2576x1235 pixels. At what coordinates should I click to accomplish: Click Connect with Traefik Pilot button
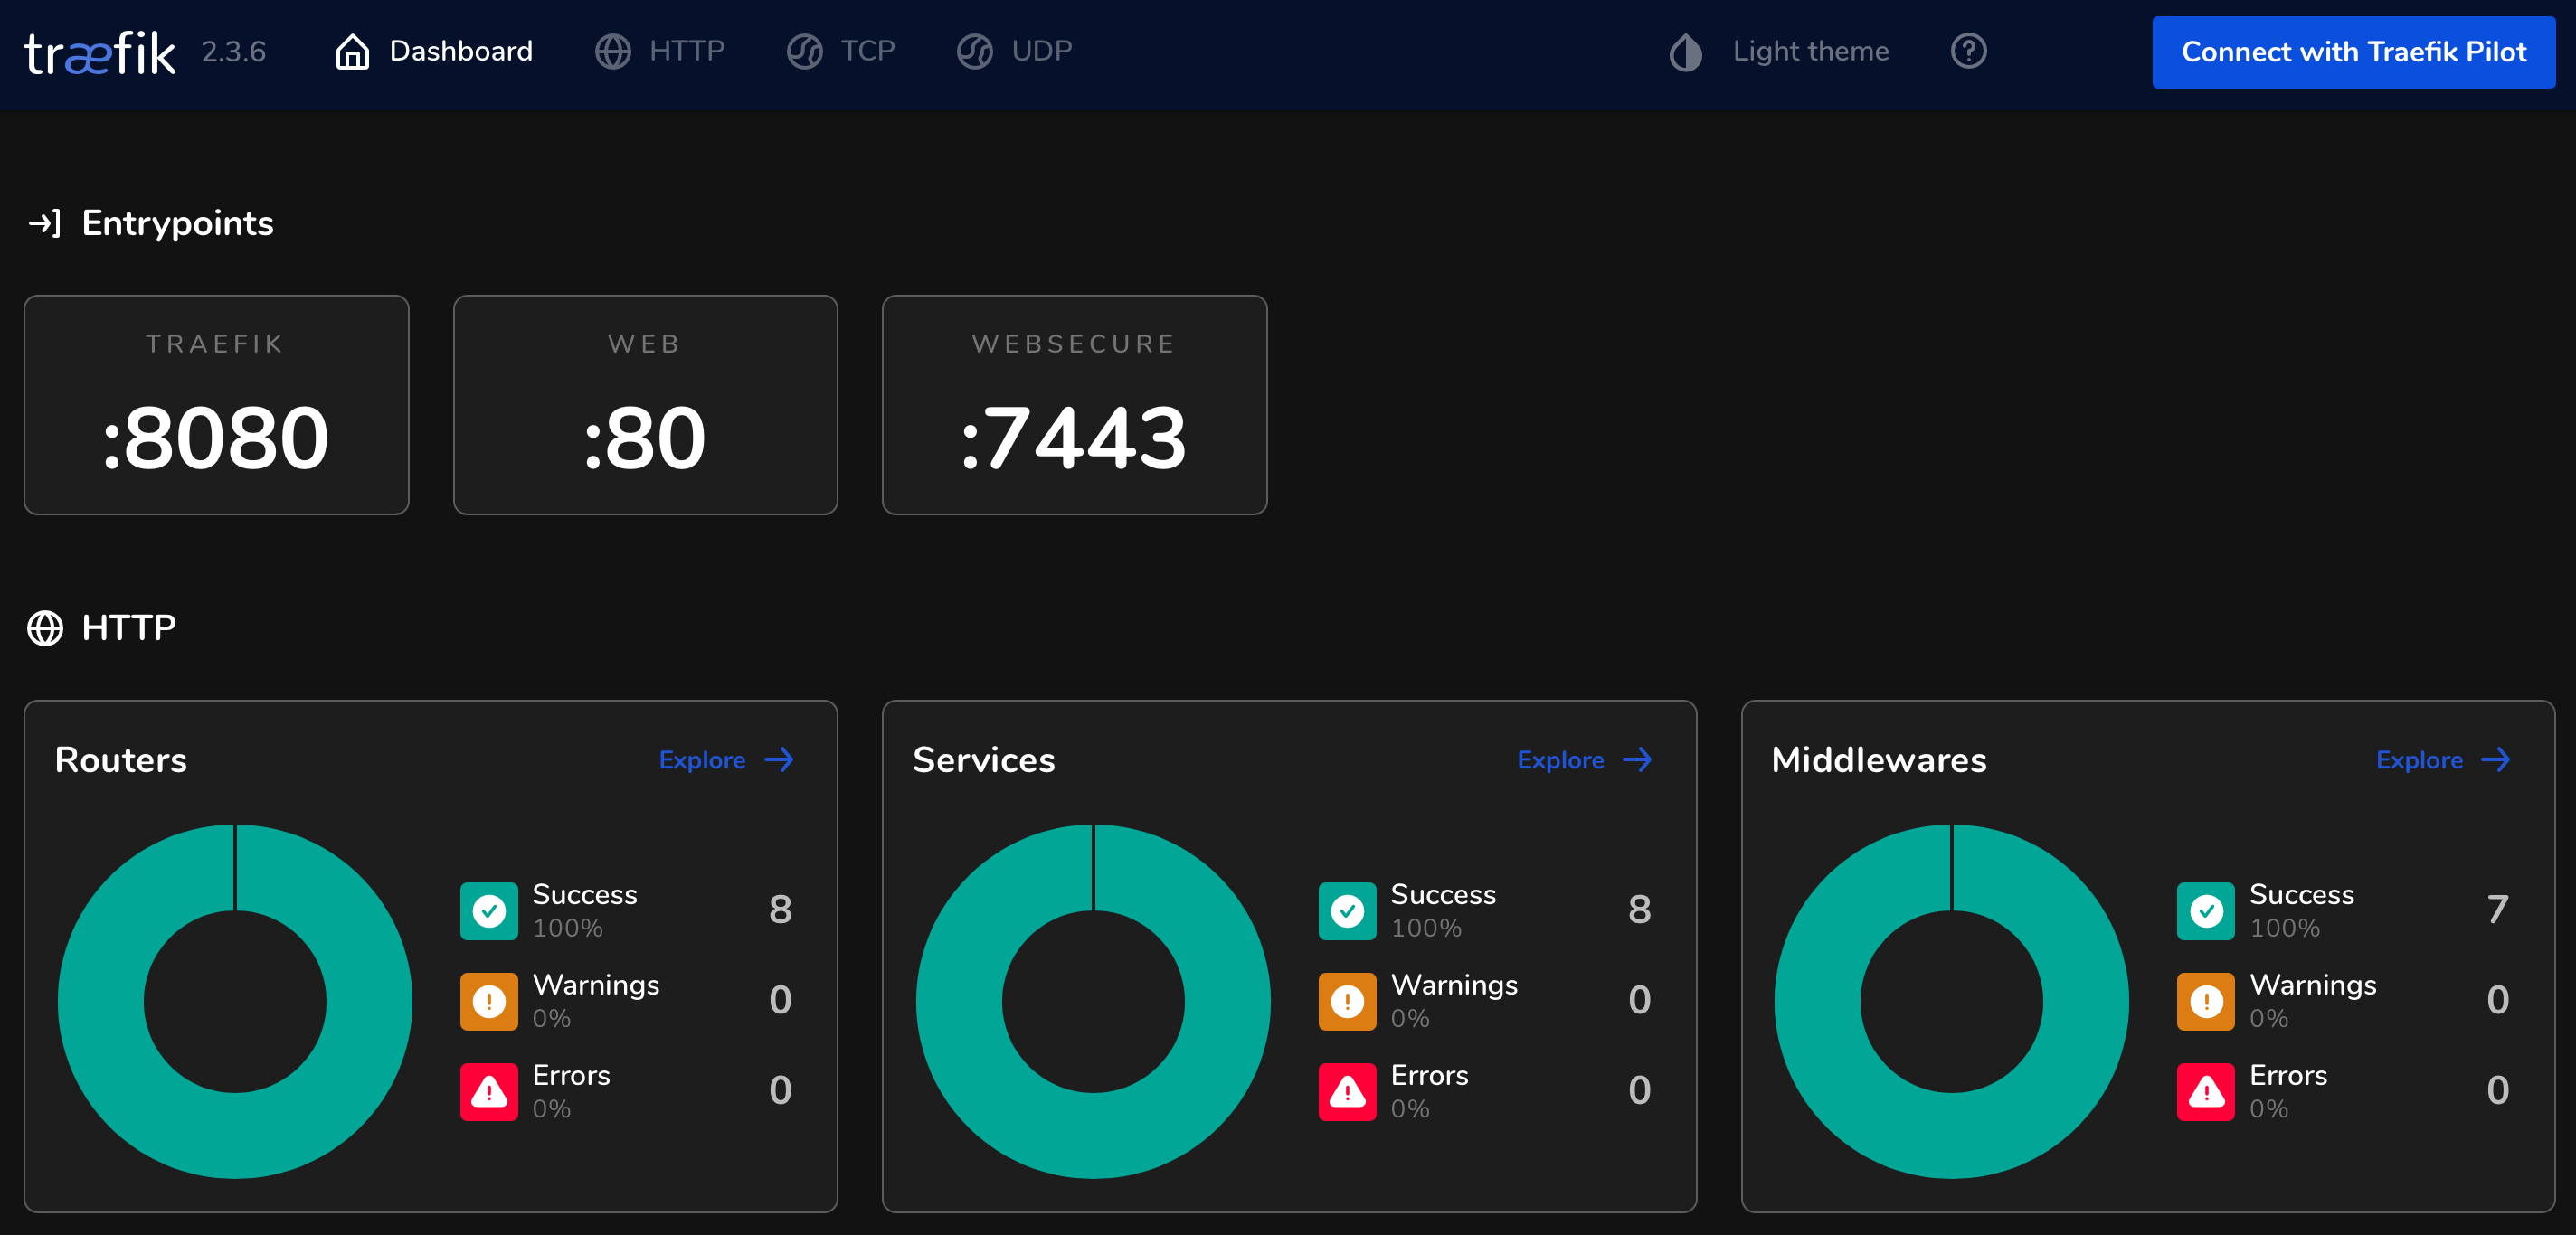coord(2353,52)
